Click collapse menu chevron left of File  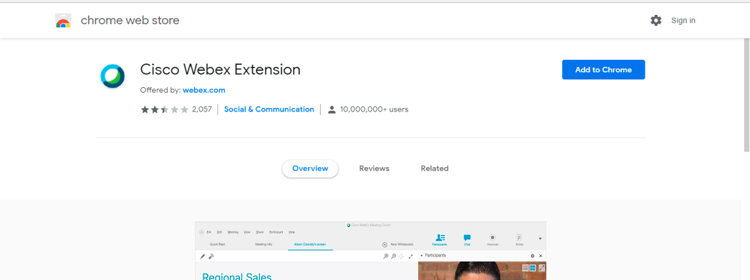[201, 232]
